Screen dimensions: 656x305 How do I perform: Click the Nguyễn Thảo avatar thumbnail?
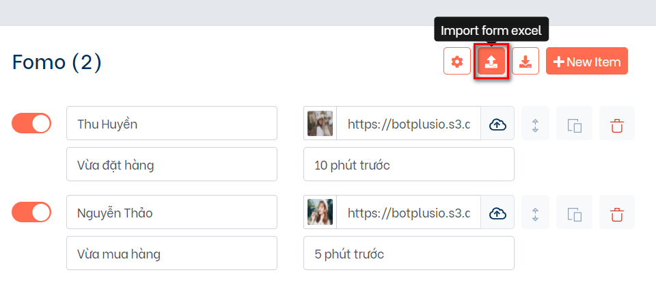tap(320, 213)
